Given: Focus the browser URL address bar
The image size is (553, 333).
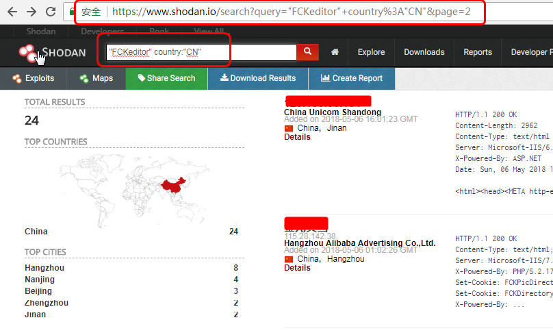Looking at the screenshot, I should [x=291, y=12].
